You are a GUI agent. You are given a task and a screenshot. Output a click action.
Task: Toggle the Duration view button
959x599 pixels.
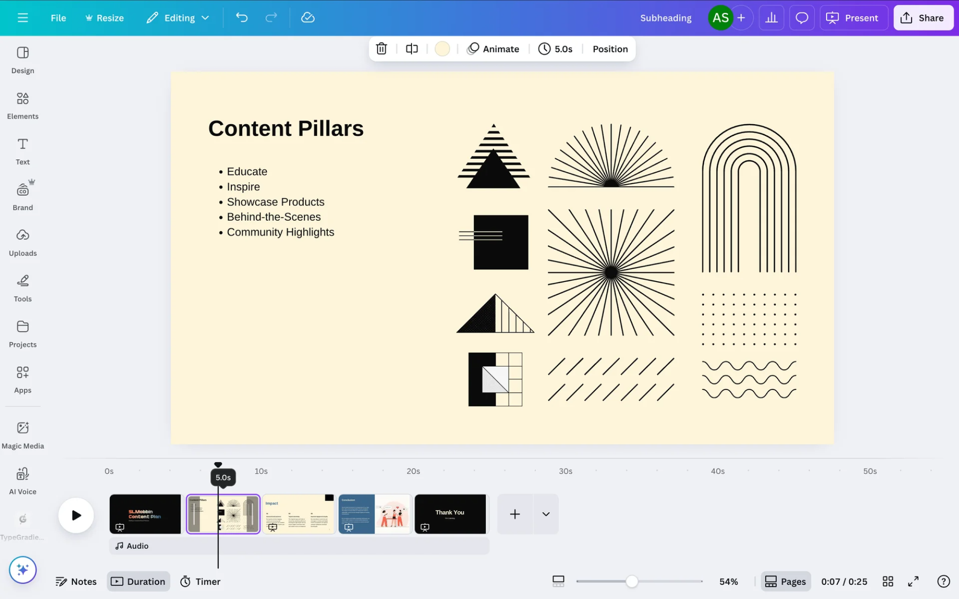point(138,581)
